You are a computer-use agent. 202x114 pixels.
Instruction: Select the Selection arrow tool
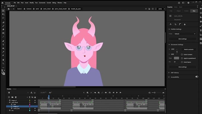coord(3,11)
